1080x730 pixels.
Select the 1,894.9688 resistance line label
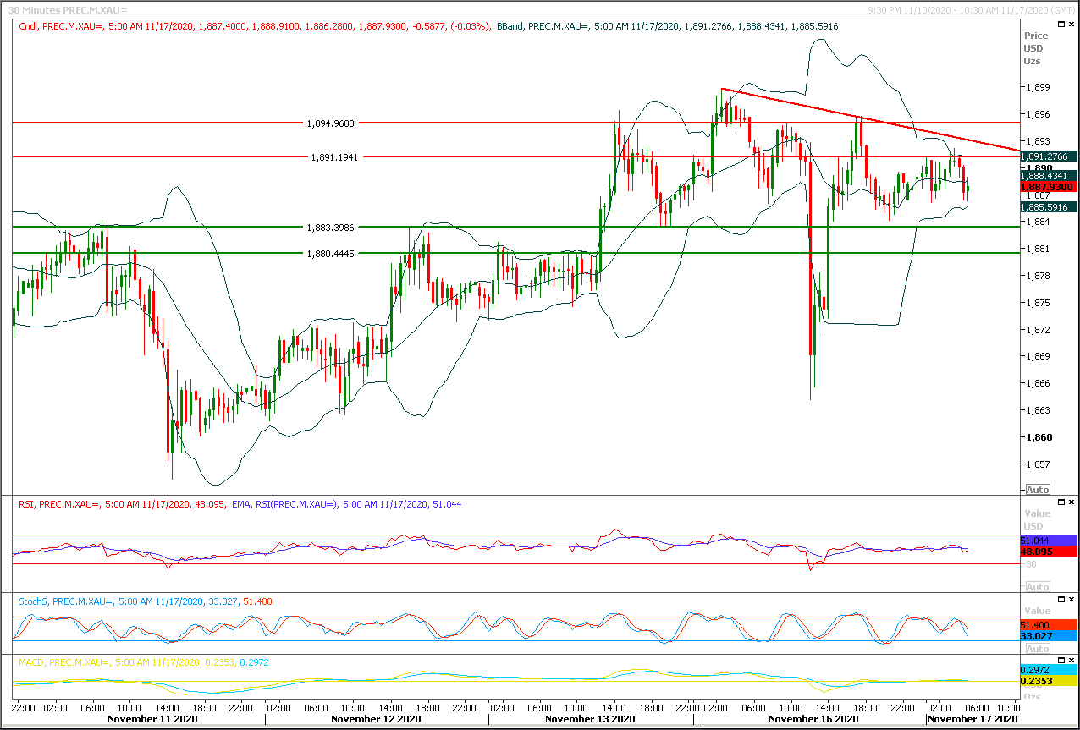click(332, 123)
